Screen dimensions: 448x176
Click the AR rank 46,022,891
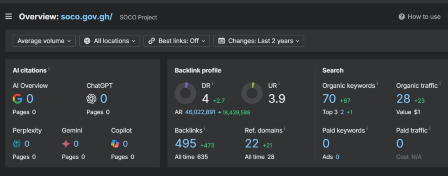(x=200, y=112)
